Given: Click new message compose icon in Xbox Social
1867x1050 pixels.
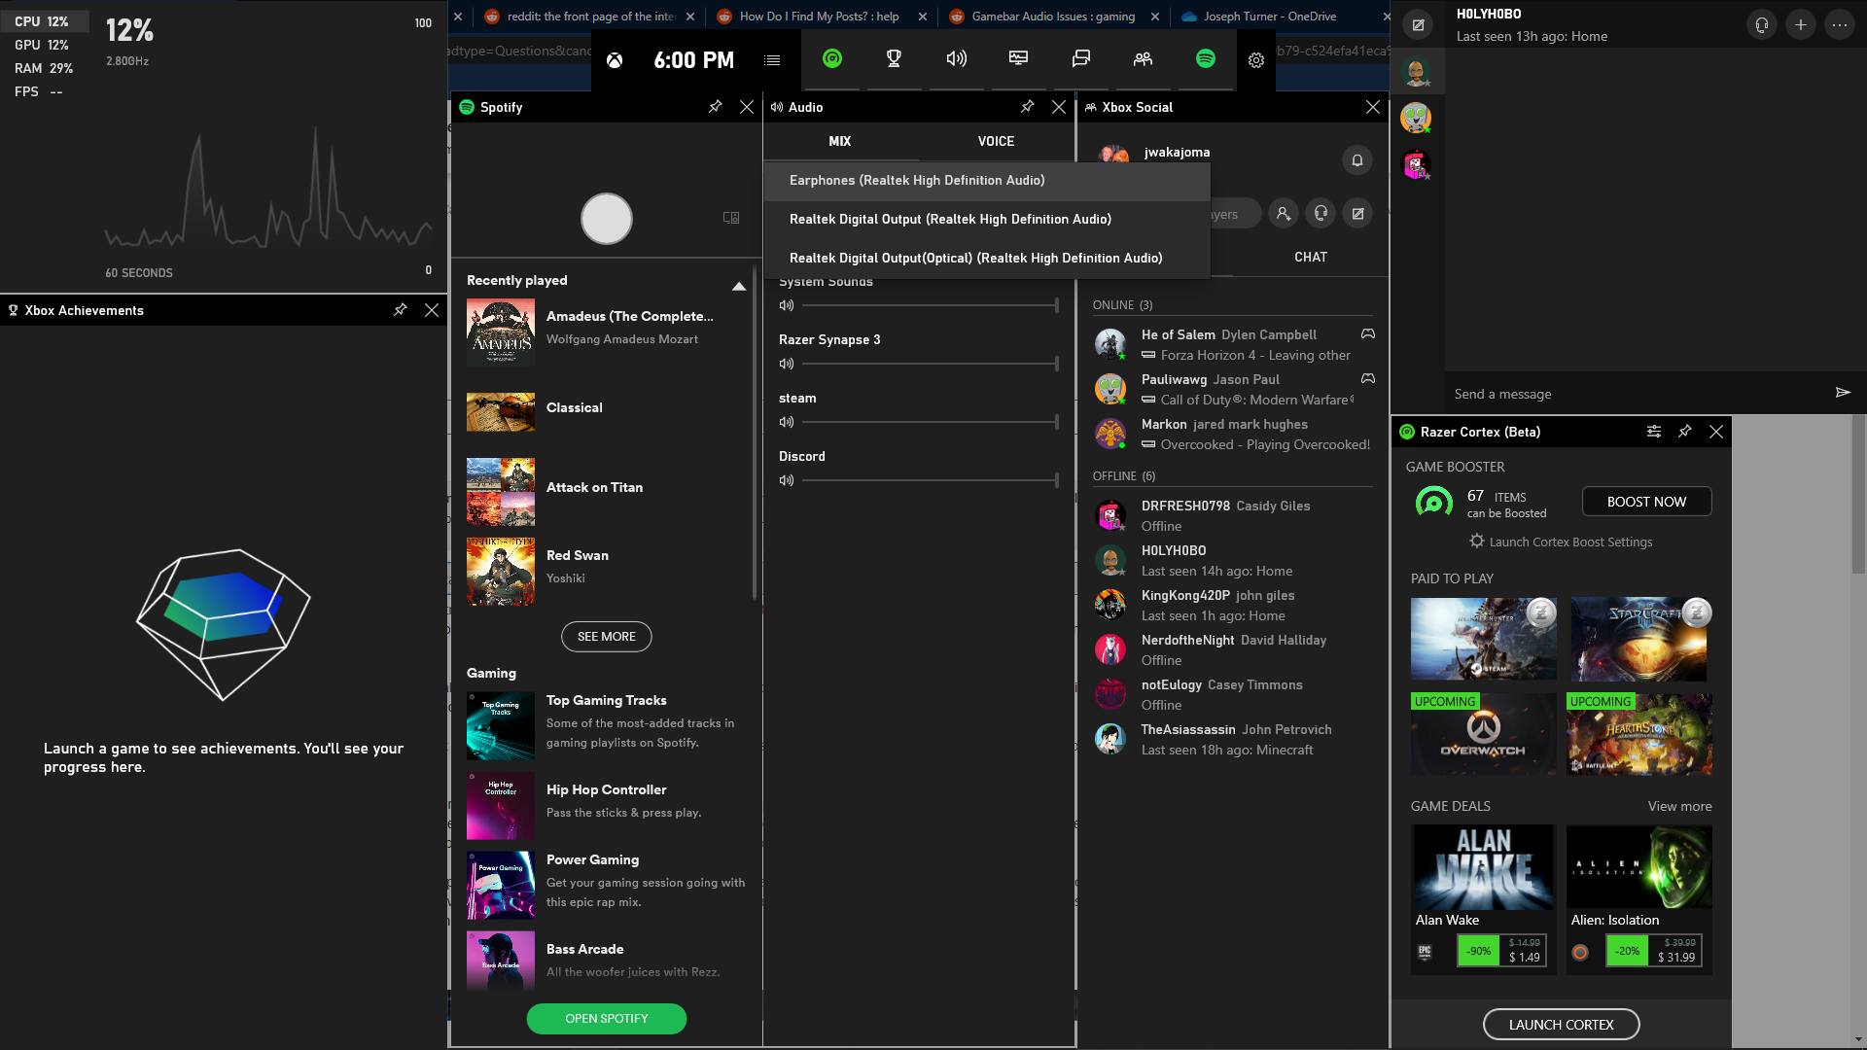Looking at the screenshot, I should [1357, 214].
